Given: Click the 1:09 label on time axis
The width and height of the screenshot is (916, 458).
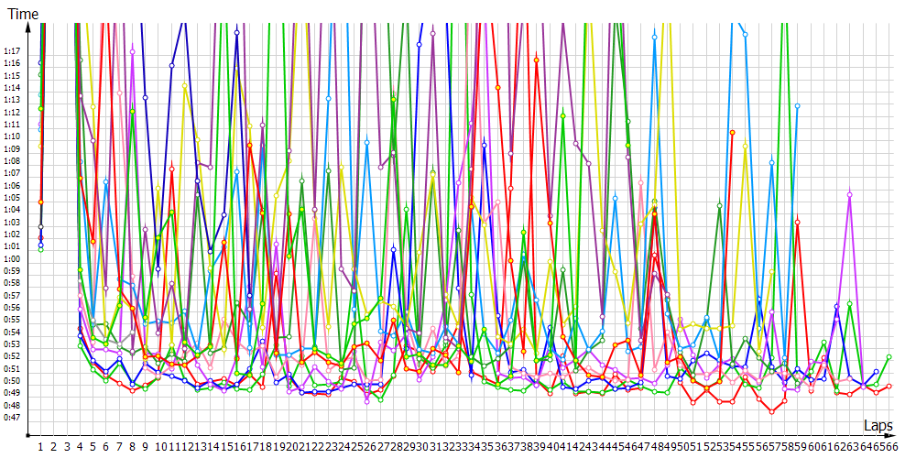Looking at the screenshot, I should [x=12, y=148].
